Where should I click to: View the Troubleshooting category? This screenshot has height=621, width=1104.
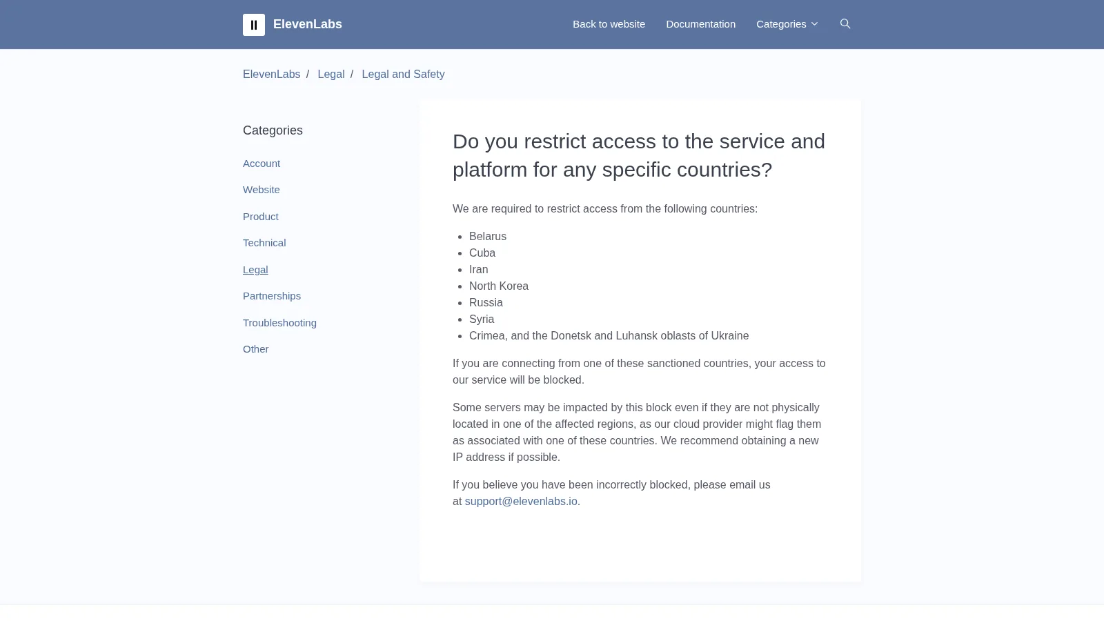click(279, 323)
